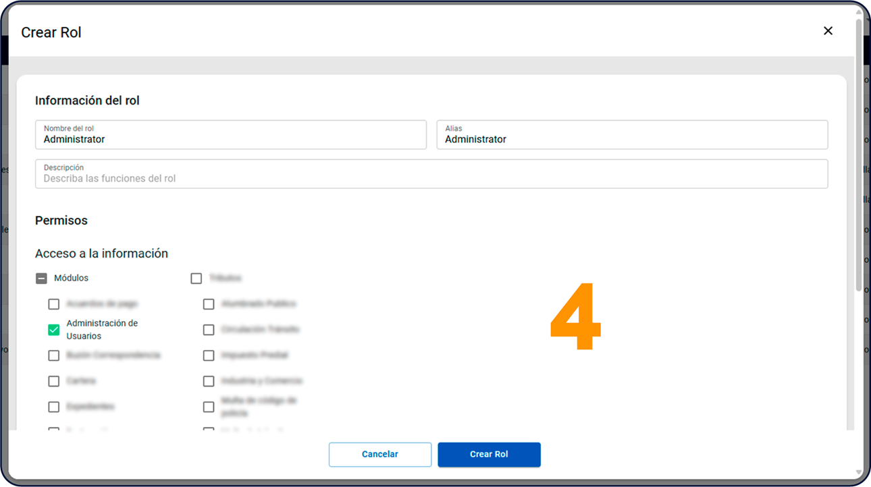Click the Descripción text field
Screen dimensions: 871x487
click(431, 174)
